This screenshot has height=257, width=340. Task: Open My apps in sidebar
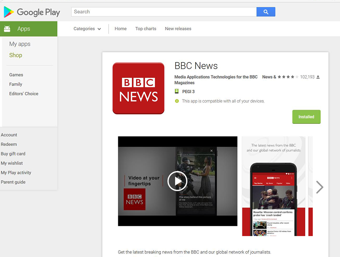pyautogui.click(x=20, y=44)
